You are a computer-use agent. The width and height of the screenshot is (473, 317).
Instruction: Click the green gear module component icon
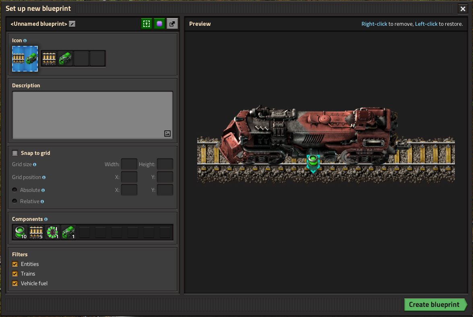click(52, 233)
